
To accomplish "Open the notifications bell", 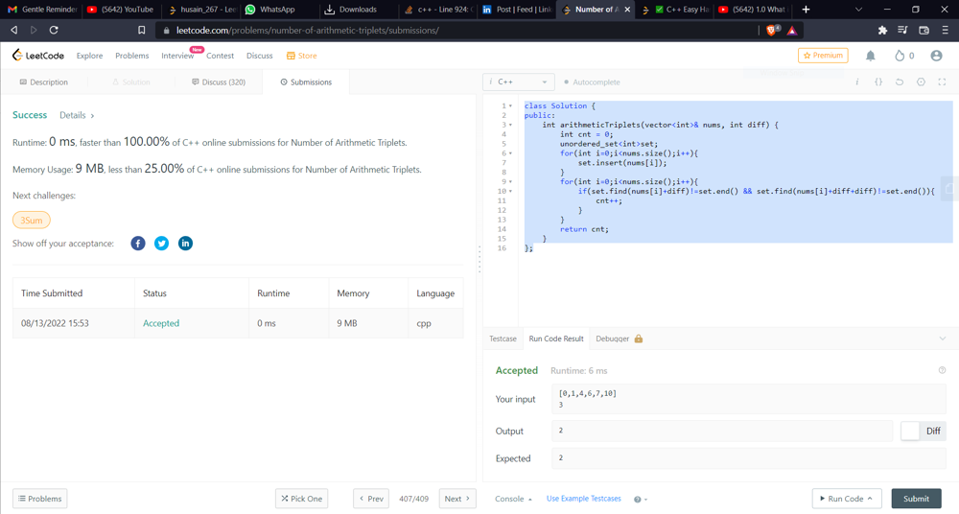I will [x=871, y=56].
